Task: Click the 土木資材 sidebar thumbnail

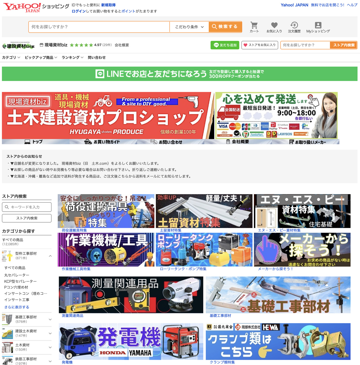Action: 7,348
